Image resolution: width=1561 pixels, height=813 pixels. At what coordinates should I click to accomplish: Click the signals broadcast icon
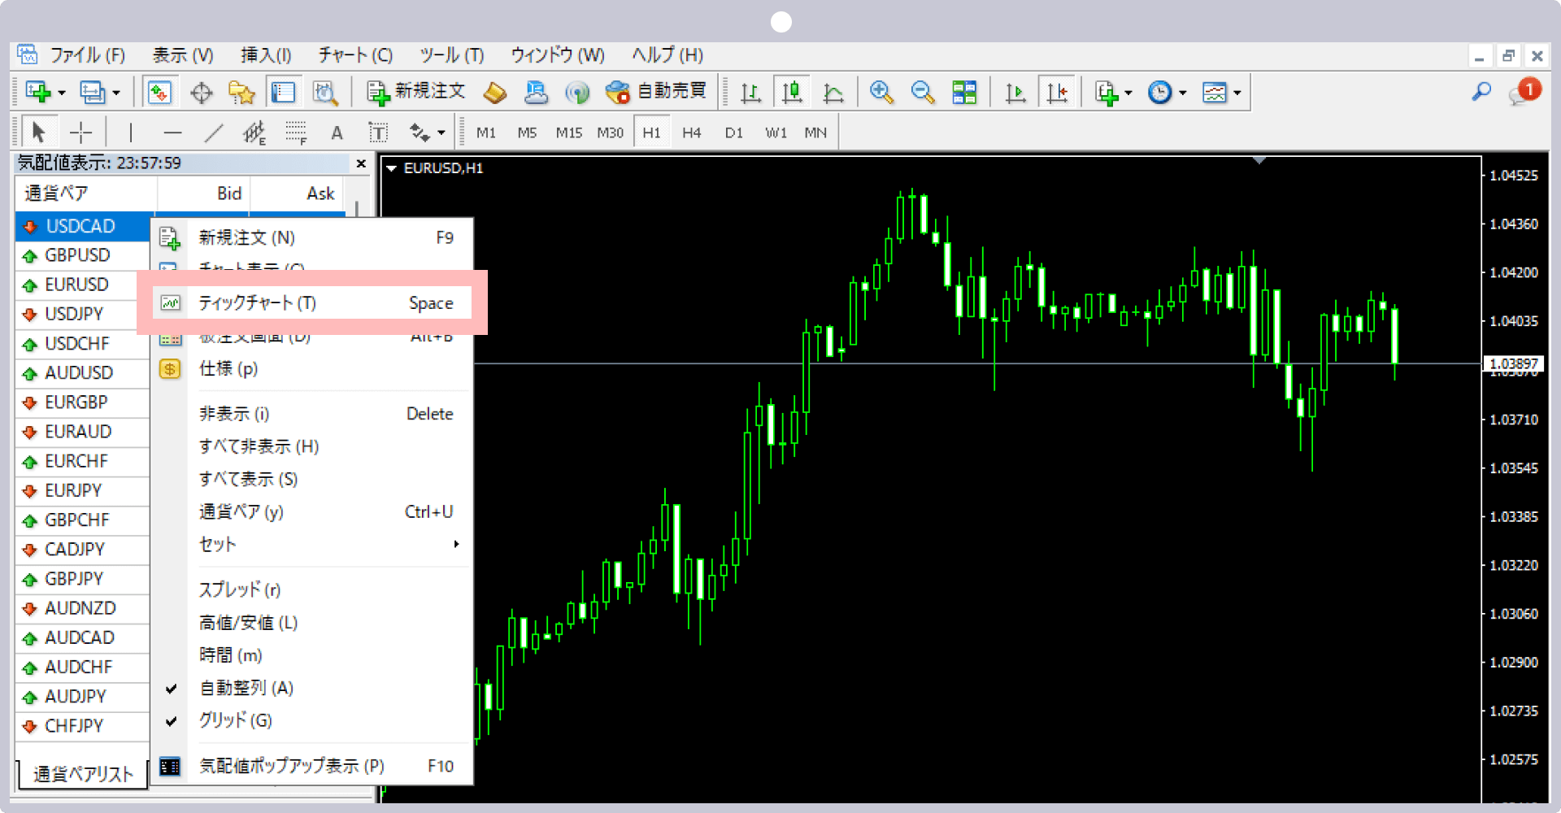(x=577, y=92)
